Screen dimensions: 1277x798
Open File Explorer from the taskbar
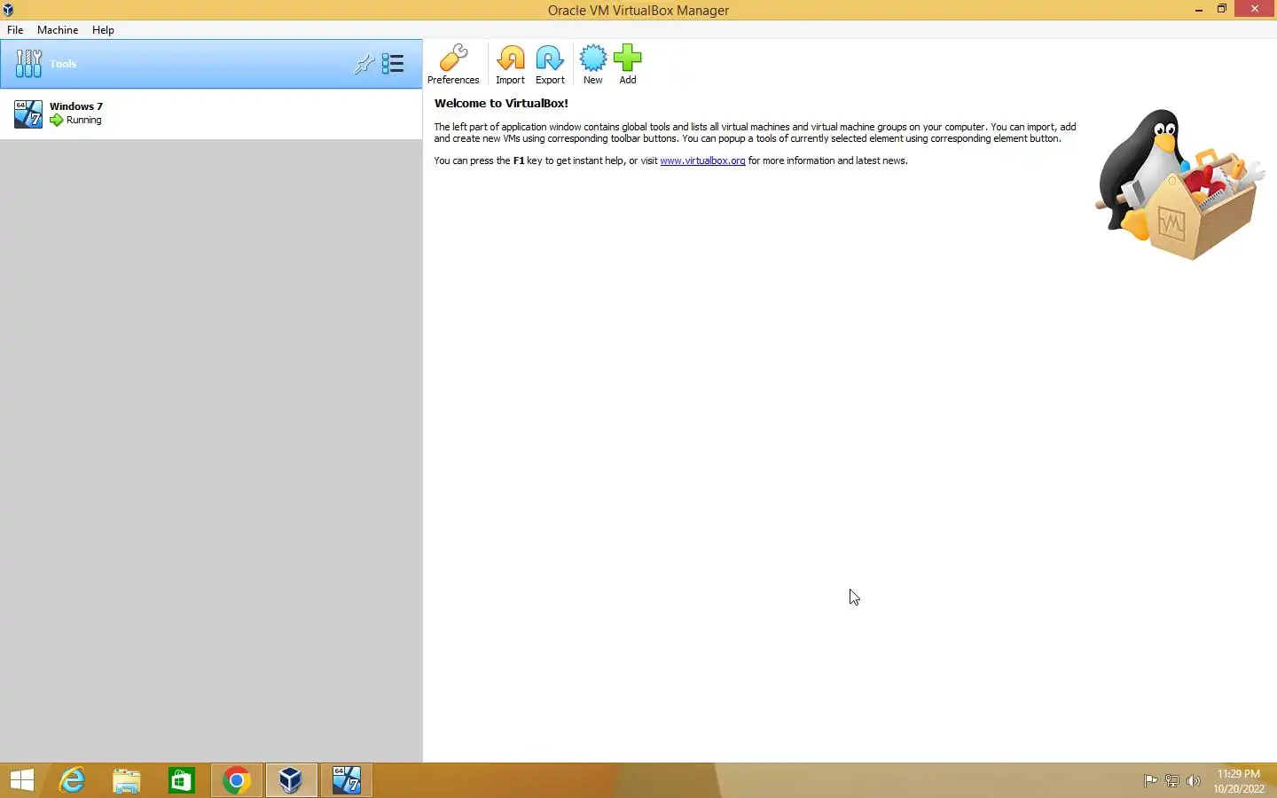[x=127, y=780]
